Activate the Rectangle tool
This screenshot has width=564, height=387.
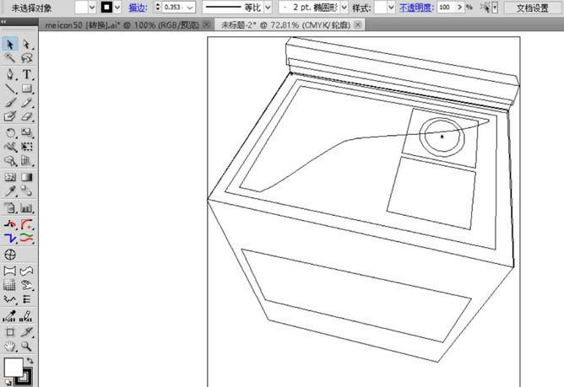pos(27,89)
